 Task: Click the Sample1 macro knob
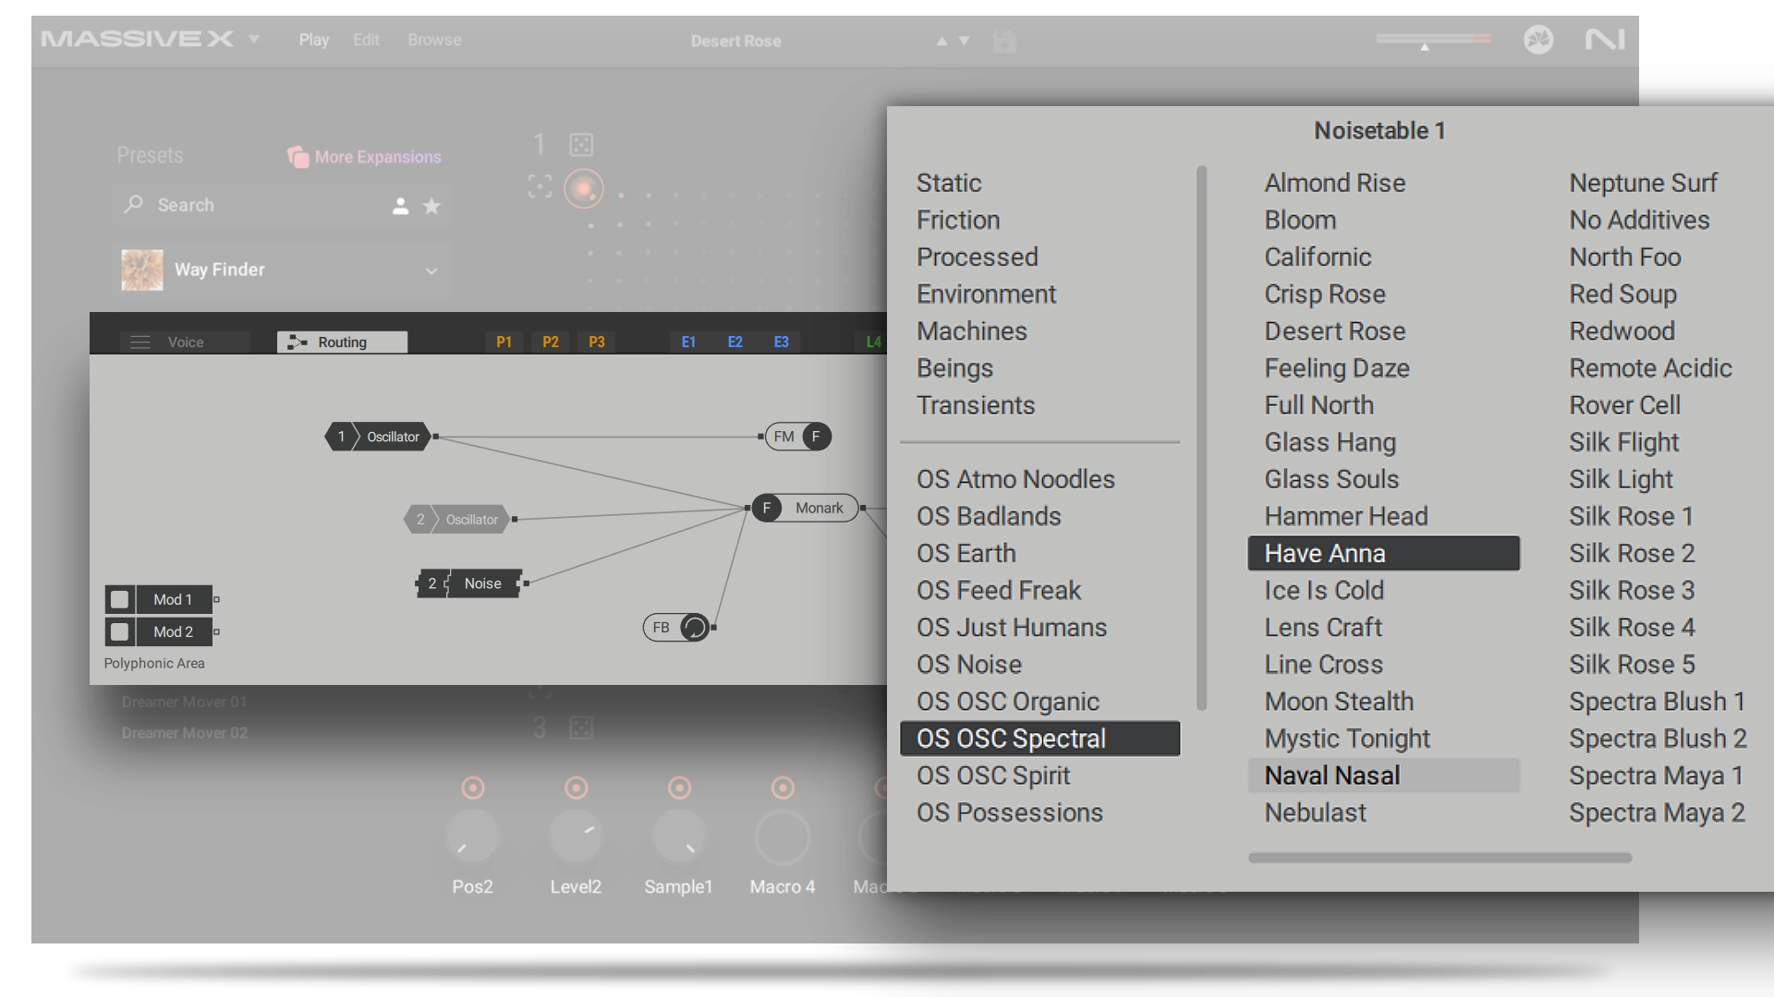click(679, 837)
